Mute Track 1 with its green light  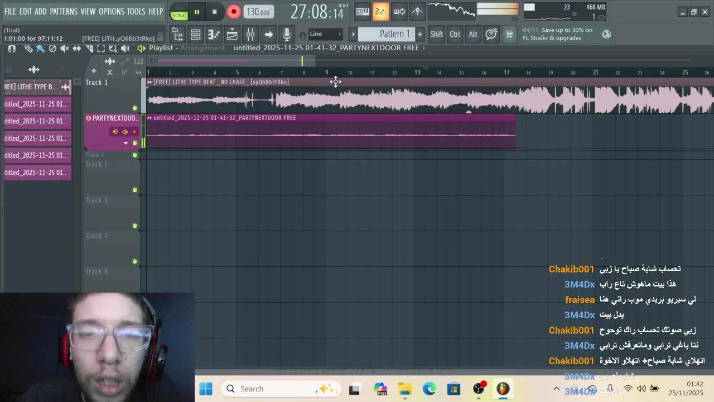point(134,108)
